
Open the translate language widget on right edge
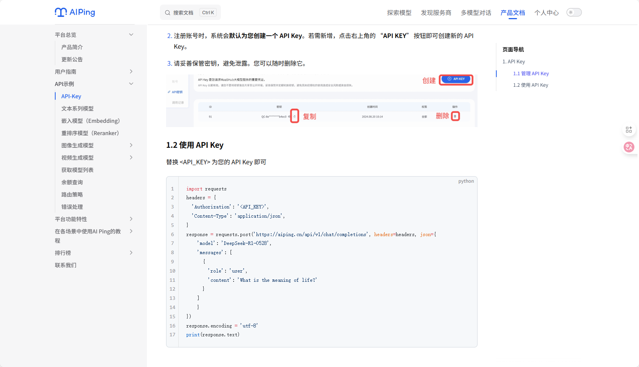click(629, 147)
